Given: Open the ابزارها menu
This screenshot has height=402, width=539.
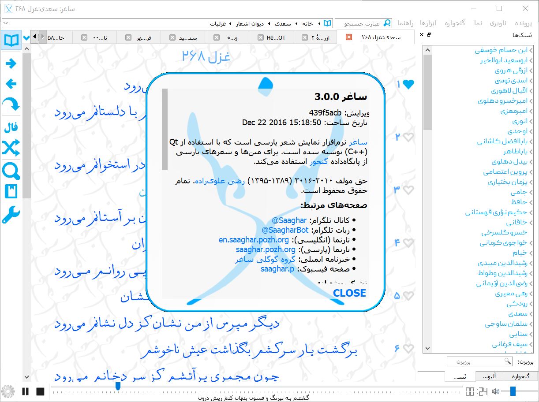Looking at the screenshot, I should pos(428,23).
